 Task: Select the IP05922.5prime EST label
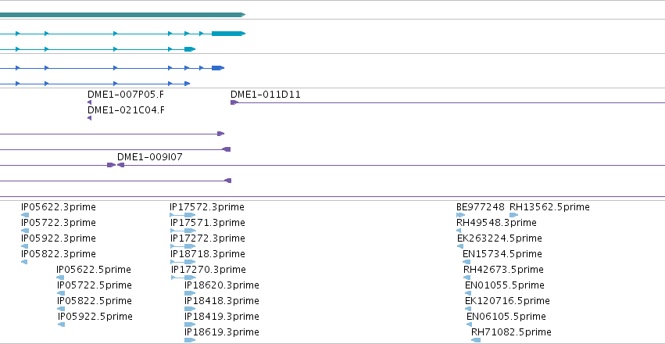point(95,317)
